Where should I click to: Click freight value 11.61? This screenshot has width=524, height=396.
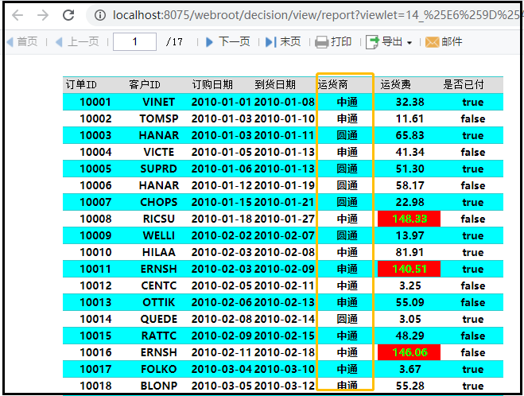click(x=410, y=118)
